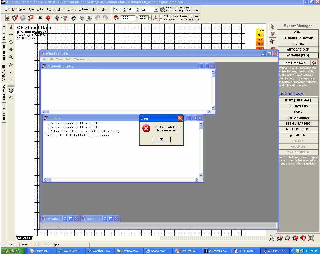320x254 pixels.
Task: Select the pan view tool icon
Action: [11, 34]
